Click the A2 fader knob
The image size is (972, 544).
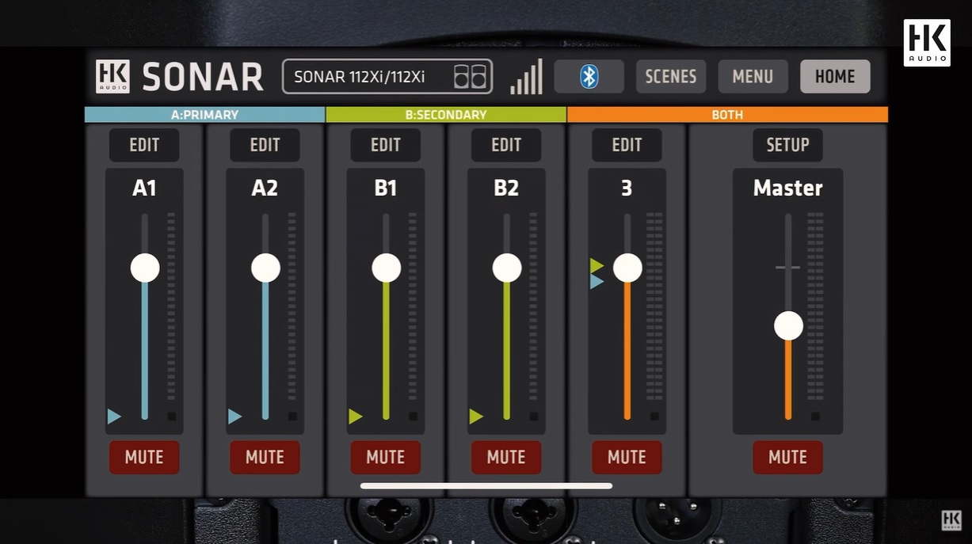(265, 268)
